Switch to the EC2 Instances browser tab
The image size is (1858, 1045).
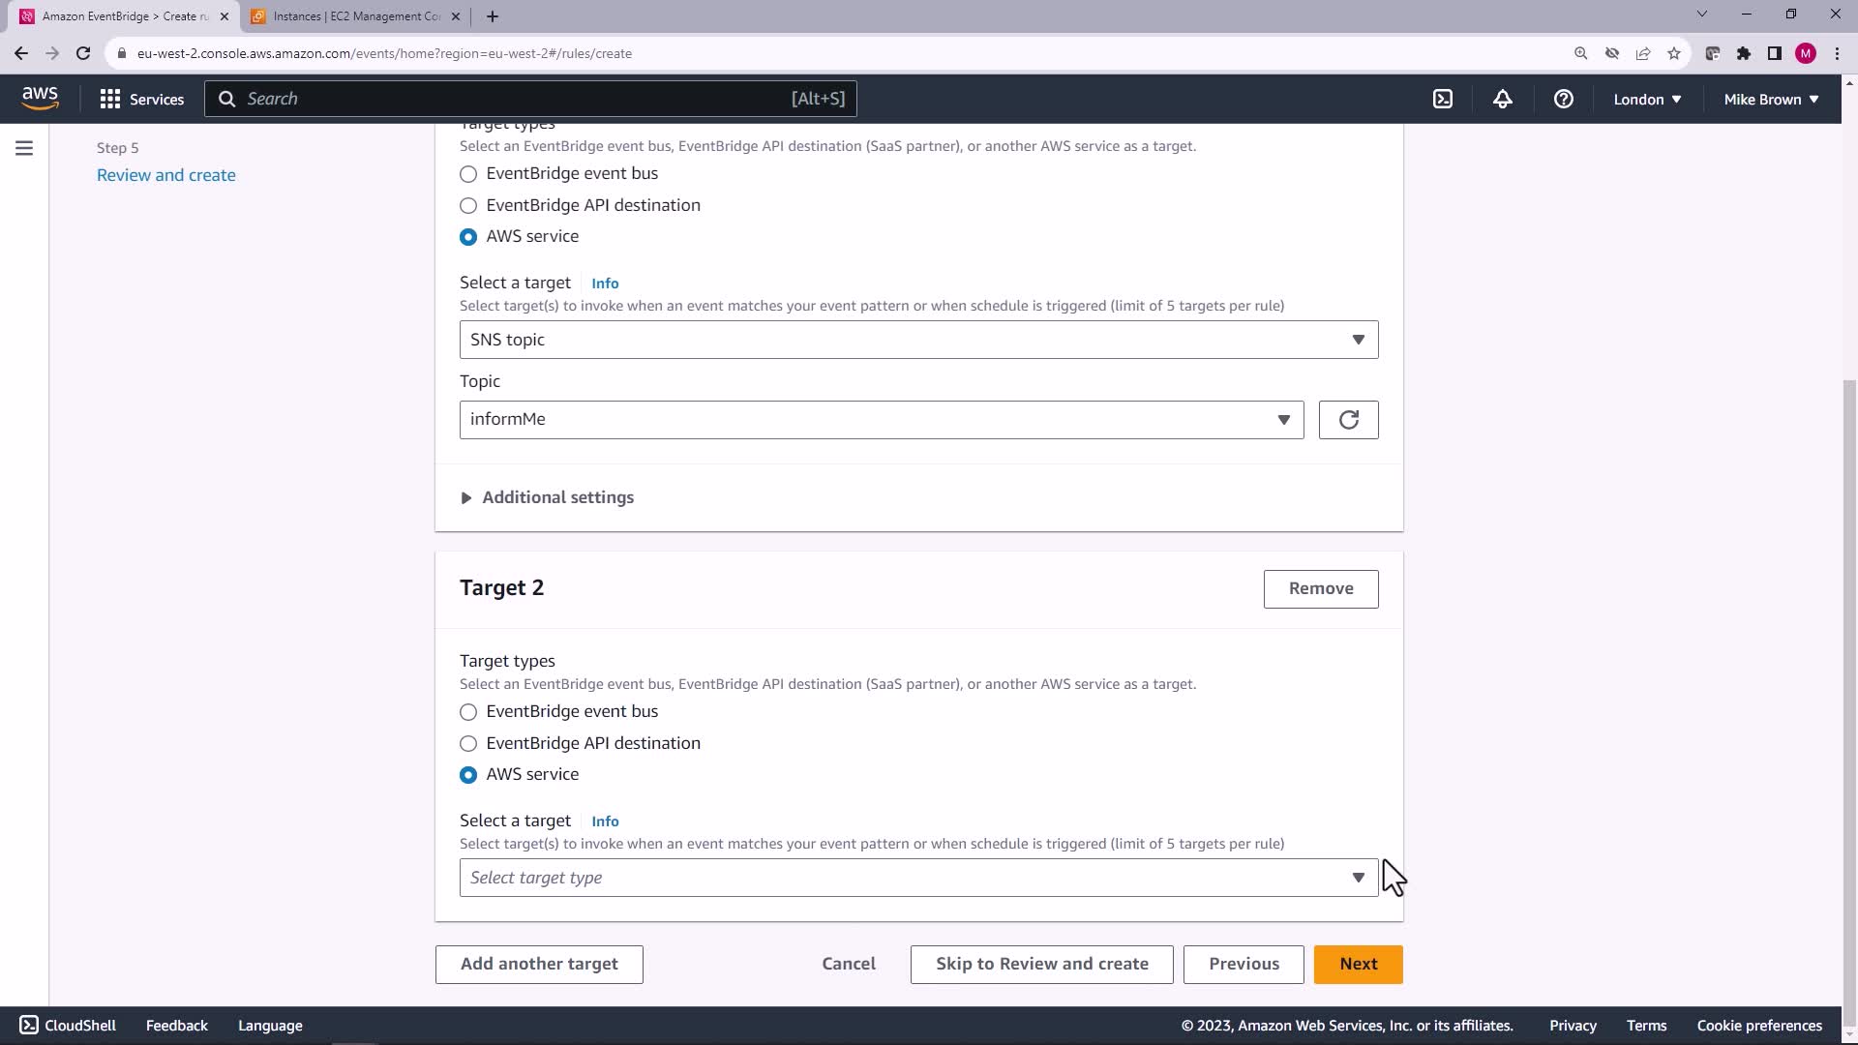coord(348,16)
